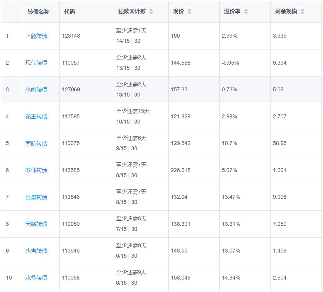View the 永吉转债 bond link
The image size is (323, 292).
point(36,251)
